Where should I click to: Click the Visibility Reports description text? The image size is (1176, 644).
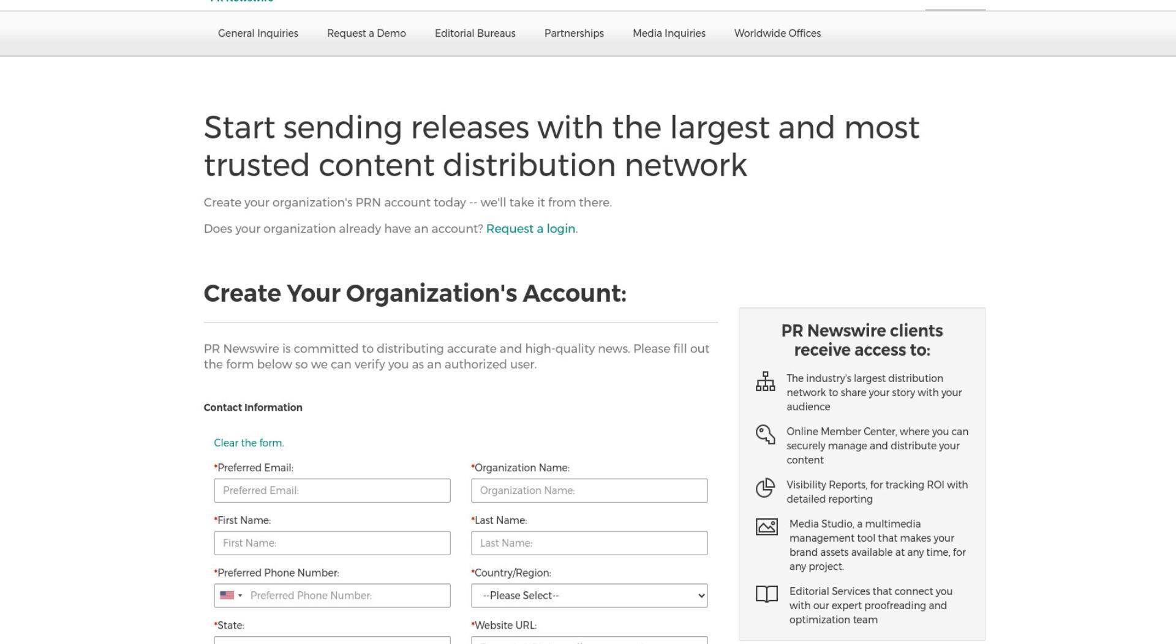[x=877, y=492]
